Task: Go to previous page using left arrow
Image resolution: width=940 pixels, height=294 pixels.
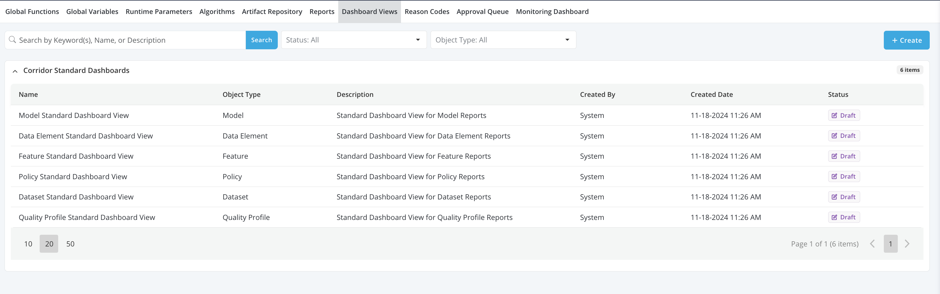Action: (872, 244)
